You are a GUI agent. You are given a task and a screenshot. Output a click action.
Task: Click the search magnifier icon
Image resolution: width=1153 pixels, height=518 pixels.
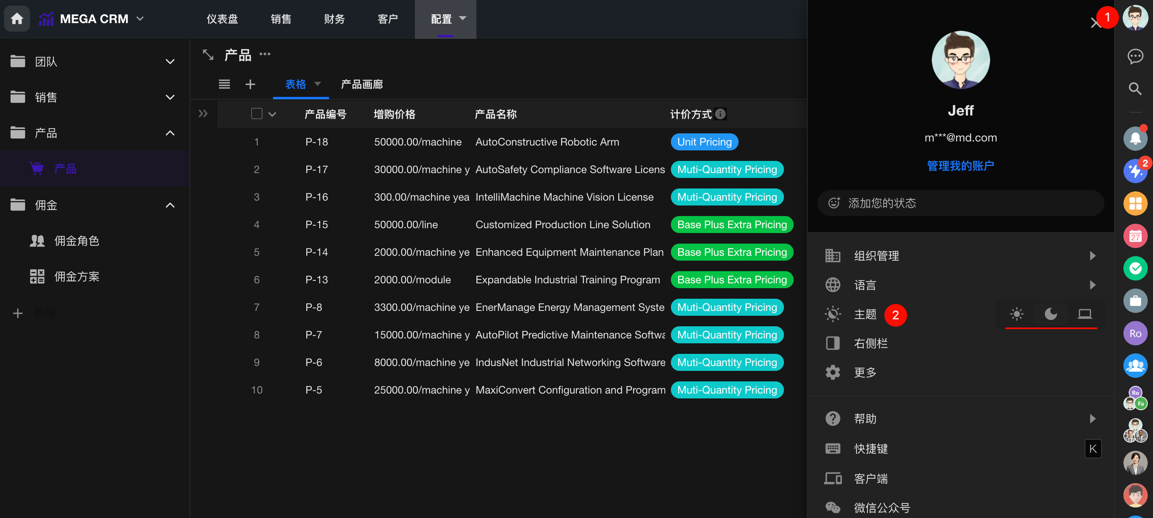[x=1135, y=89]
